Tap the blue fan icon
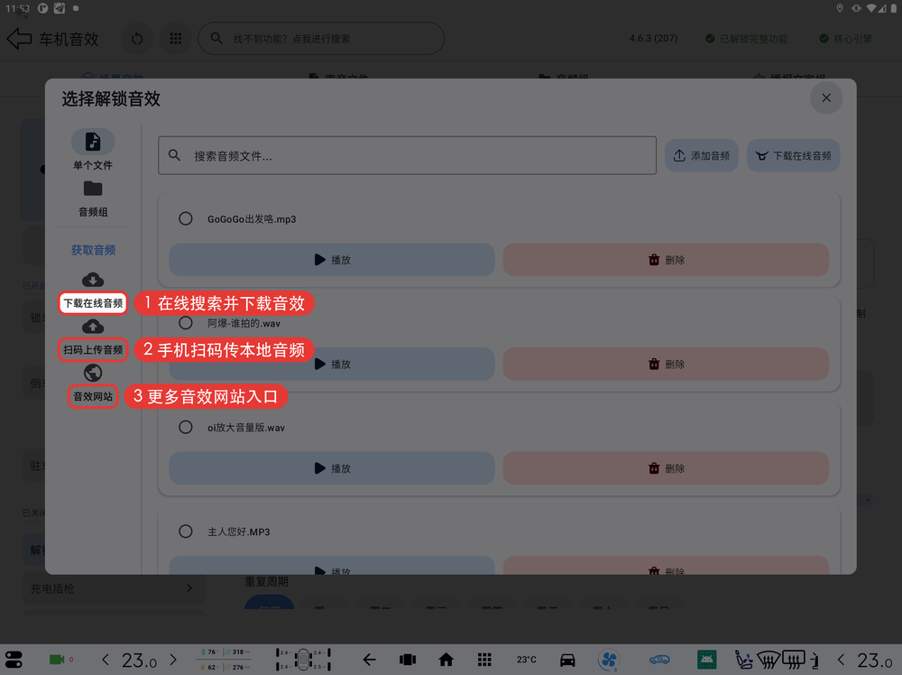This screenshot has height=675, width=902. [608, 660]
